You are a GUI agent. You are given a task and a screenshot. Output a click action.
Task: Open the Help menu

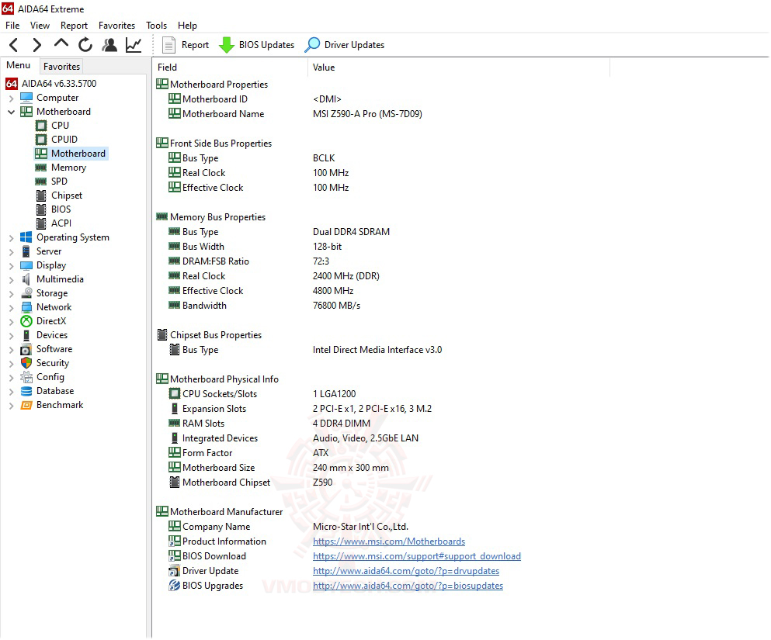pos(187,26)
